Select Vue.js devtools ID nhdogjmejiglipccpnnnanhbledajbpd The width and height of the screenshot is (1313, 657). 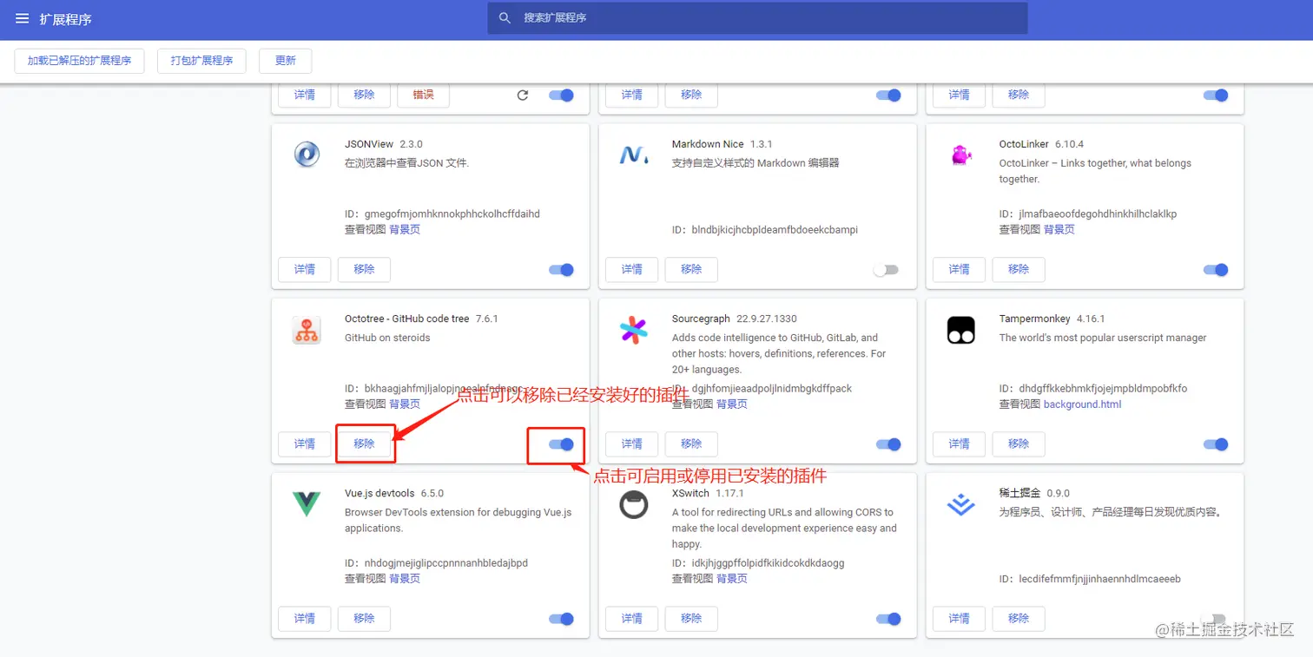tap(446, 563)
